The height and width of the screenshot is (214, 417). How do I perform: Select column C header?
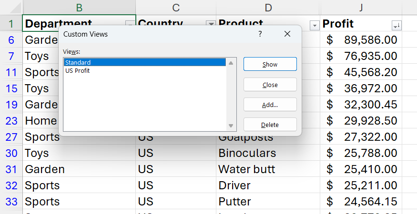(x=176, y=8)
